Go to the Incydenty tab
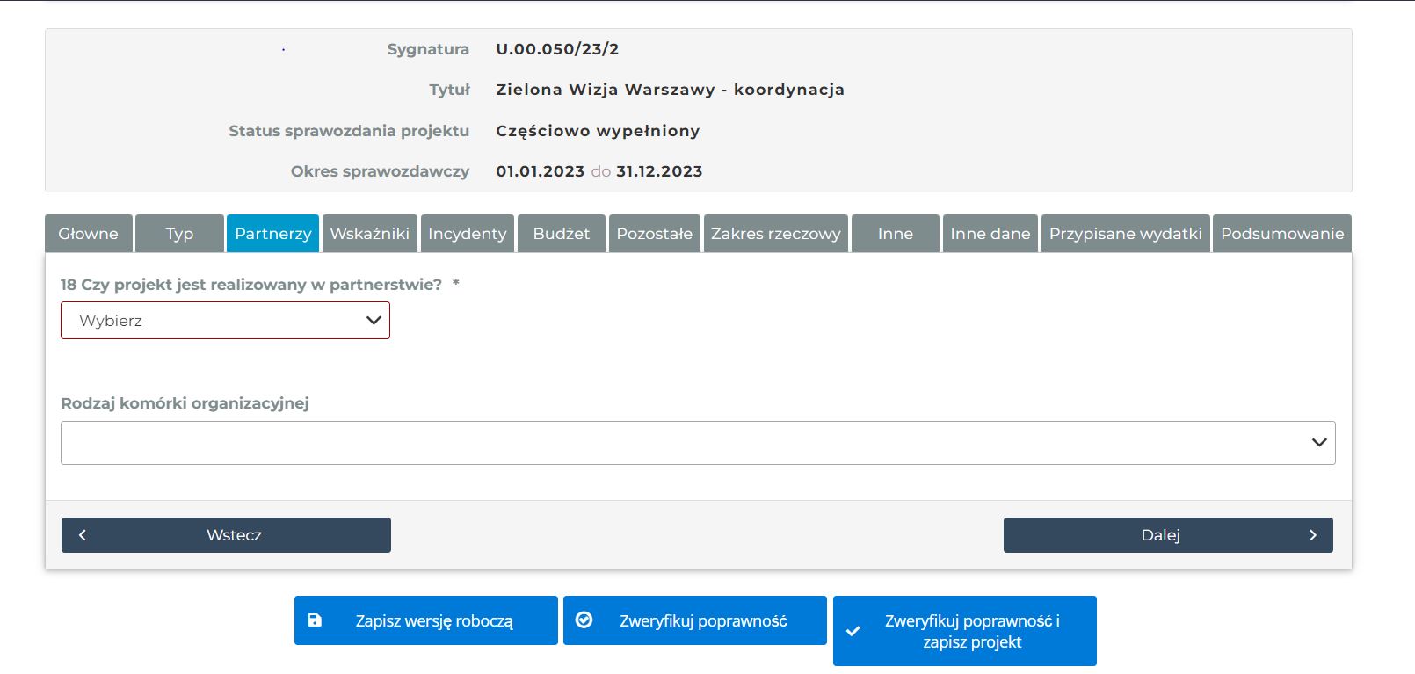1415x674 pixels. (x=468, y=234)
